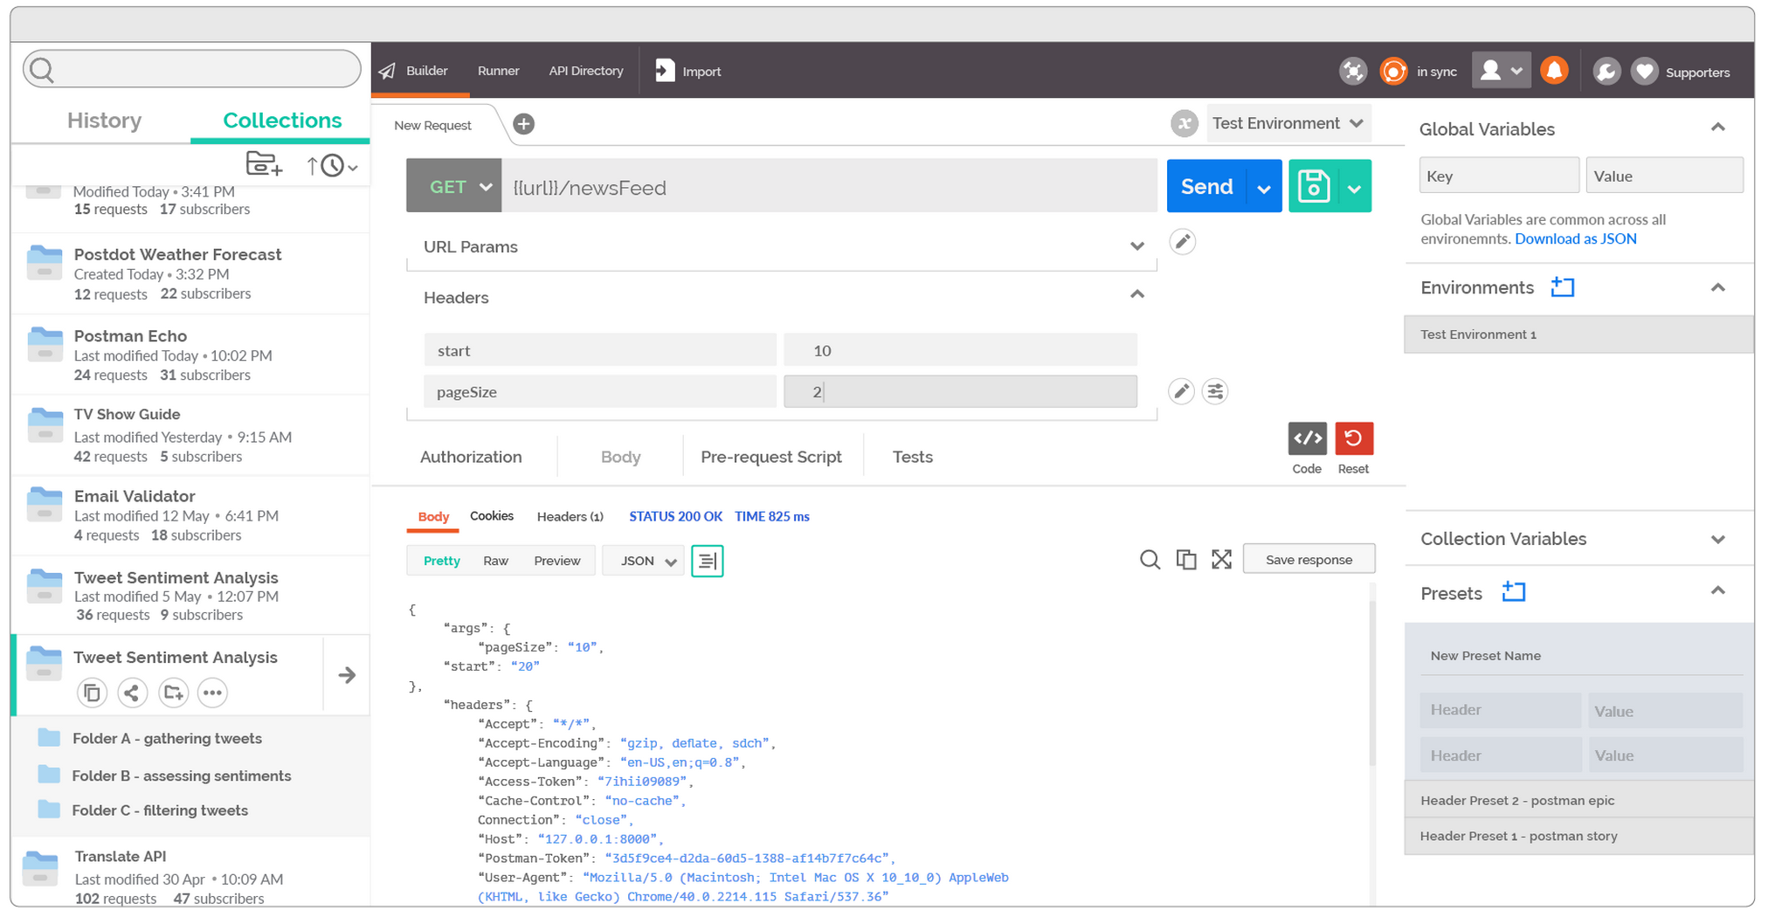
Task: Add a folder to Tweet Sentiment Analysis
Action: 173,693
